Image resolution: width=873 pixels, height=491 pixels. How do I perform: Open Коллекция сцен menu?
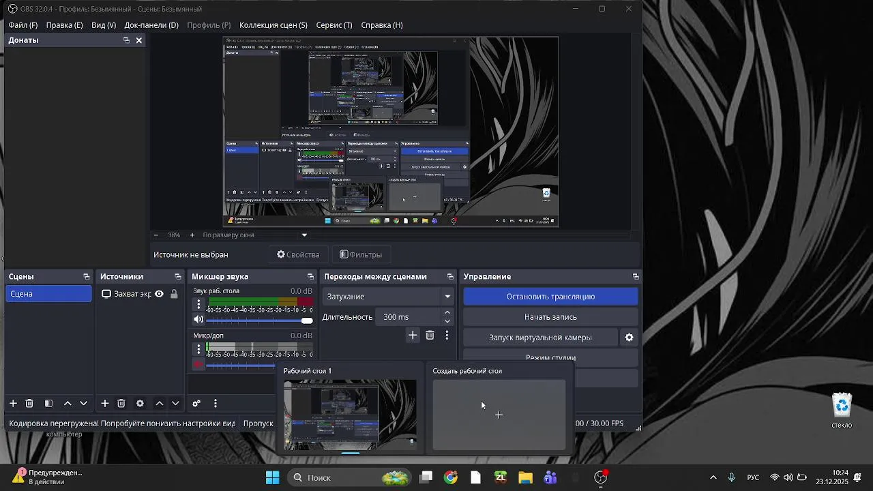coord(273,25)
